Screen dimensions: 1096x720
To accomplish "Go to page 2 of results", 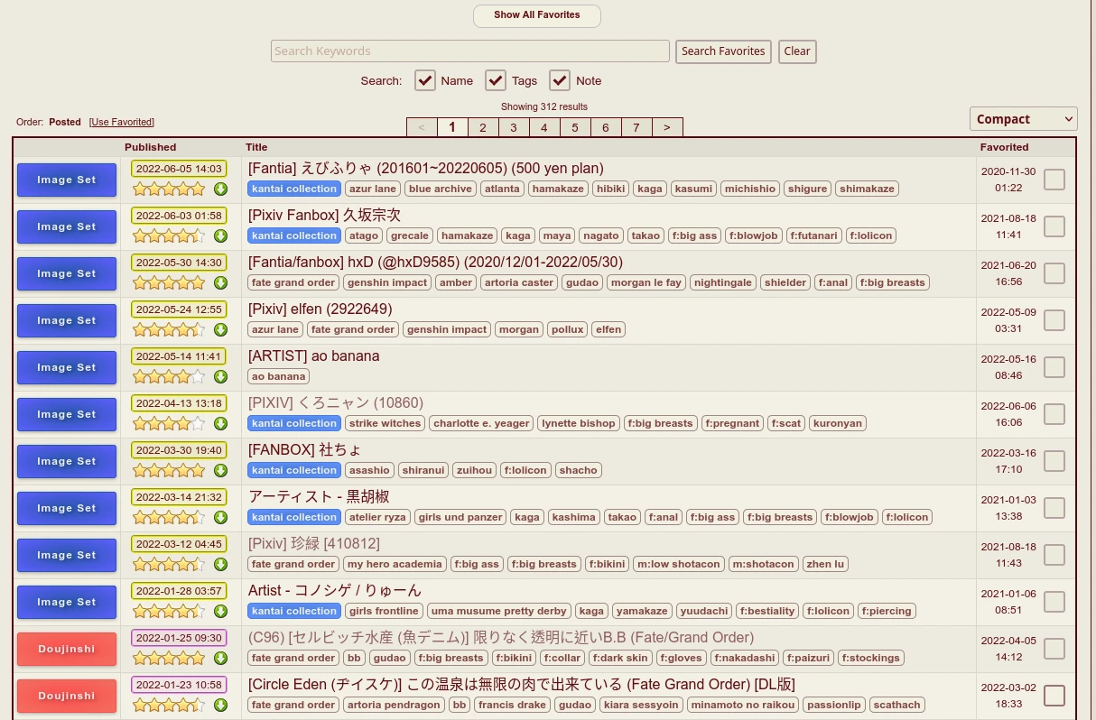I will [483, 127].
